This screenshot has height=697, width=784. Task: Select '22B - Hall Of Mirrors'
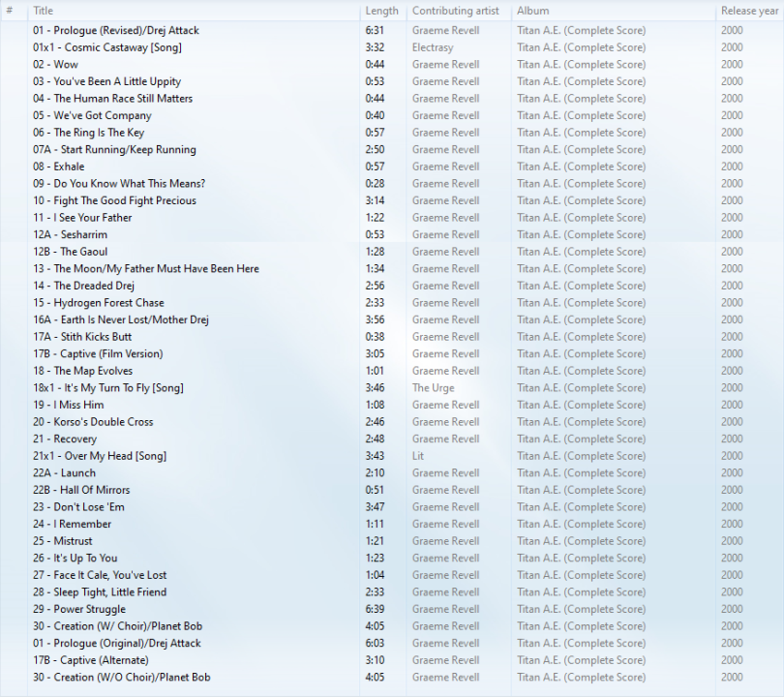(81, 490)
